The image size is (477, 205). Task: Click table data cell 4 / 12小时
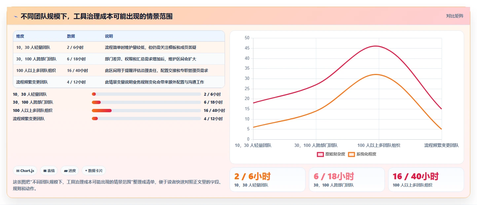tap(76, 82)
